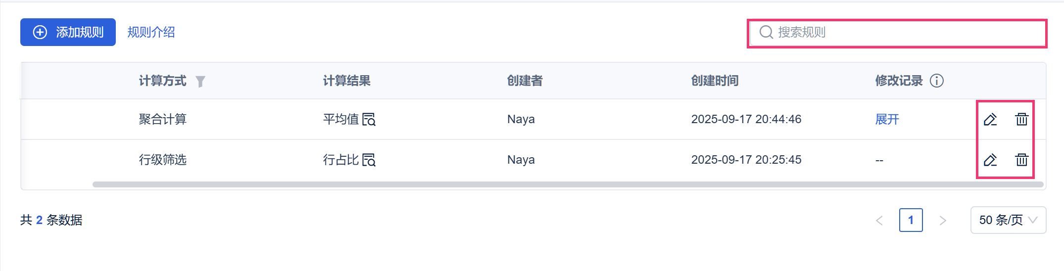Click the 修改记录 info icon
Image resolution: width=1064 pixels, height=271 pixels.
tap(937, 81)
